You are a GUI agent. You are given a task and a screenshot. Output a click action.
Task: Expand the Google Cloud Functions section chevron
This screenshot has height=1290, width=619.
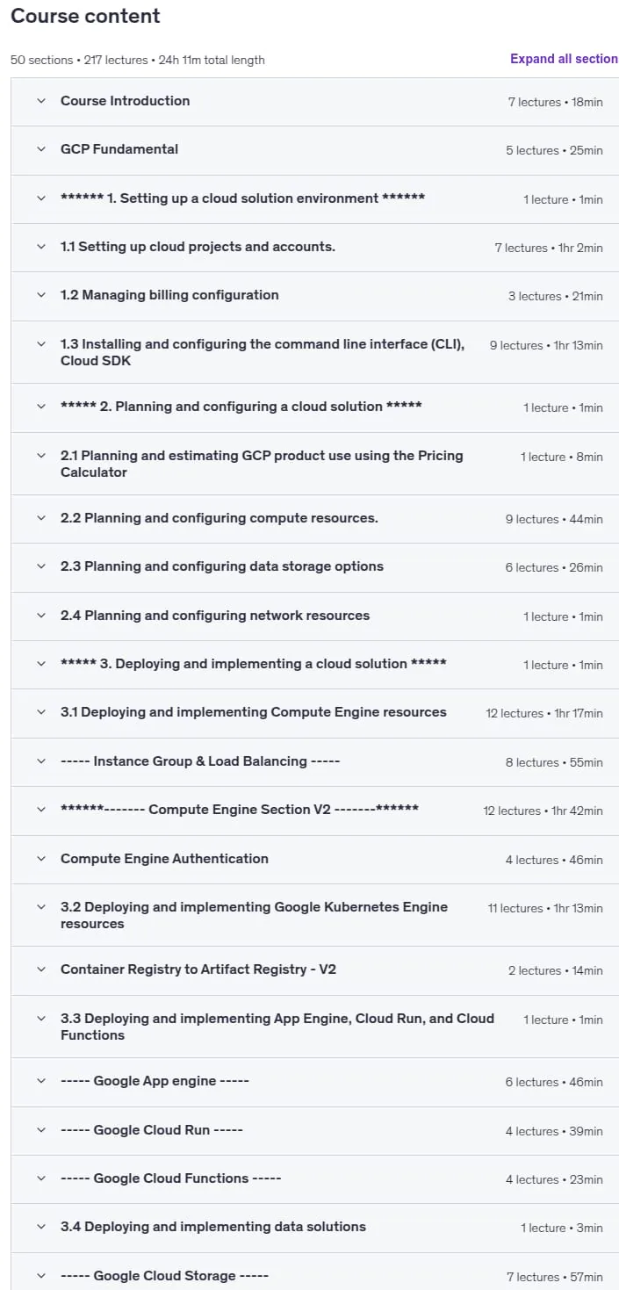[40, 1178]
